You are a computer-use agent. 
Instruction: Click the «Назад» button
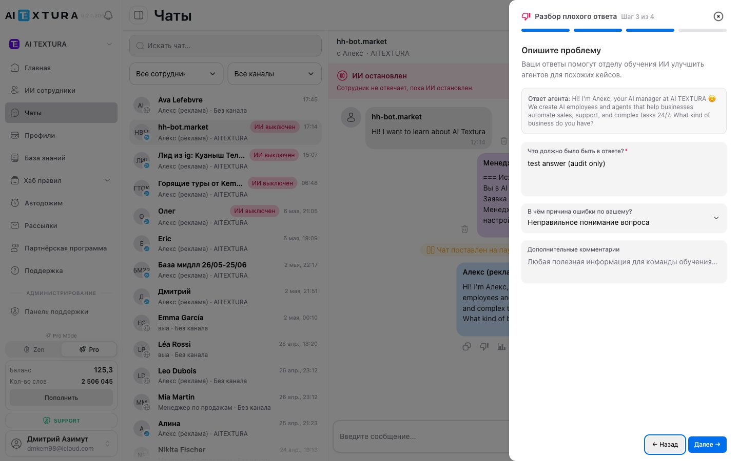[665, 445]
